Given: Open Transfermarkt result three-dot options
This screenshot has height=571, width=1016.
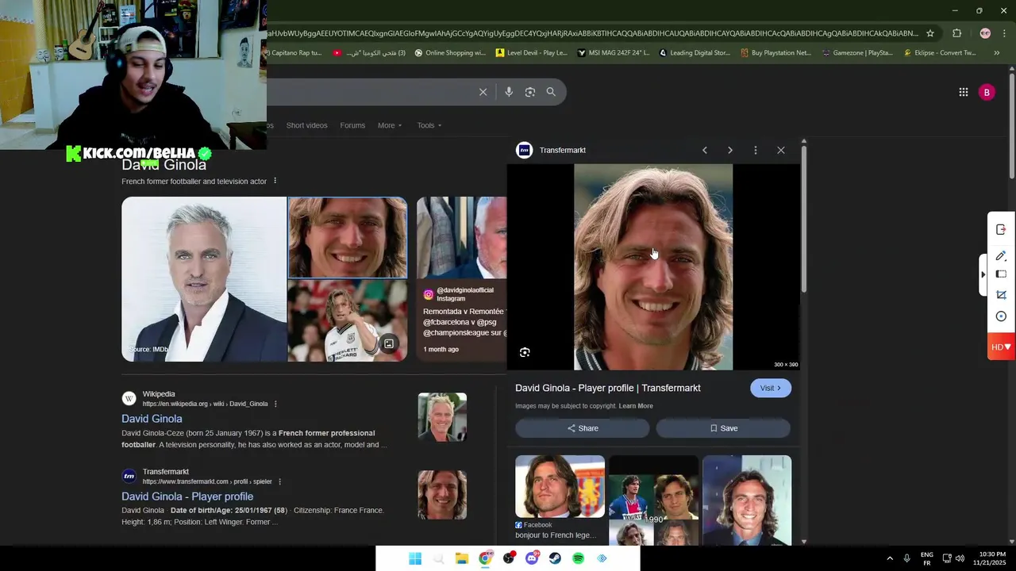Looking at the screenshot, I should [279, 481].
